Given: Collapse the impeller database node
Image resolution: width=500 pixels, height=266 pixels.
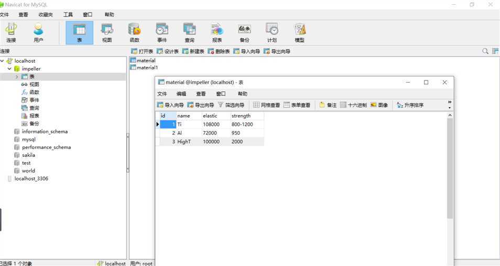Looking at the screenshot, I should point(9,68).
